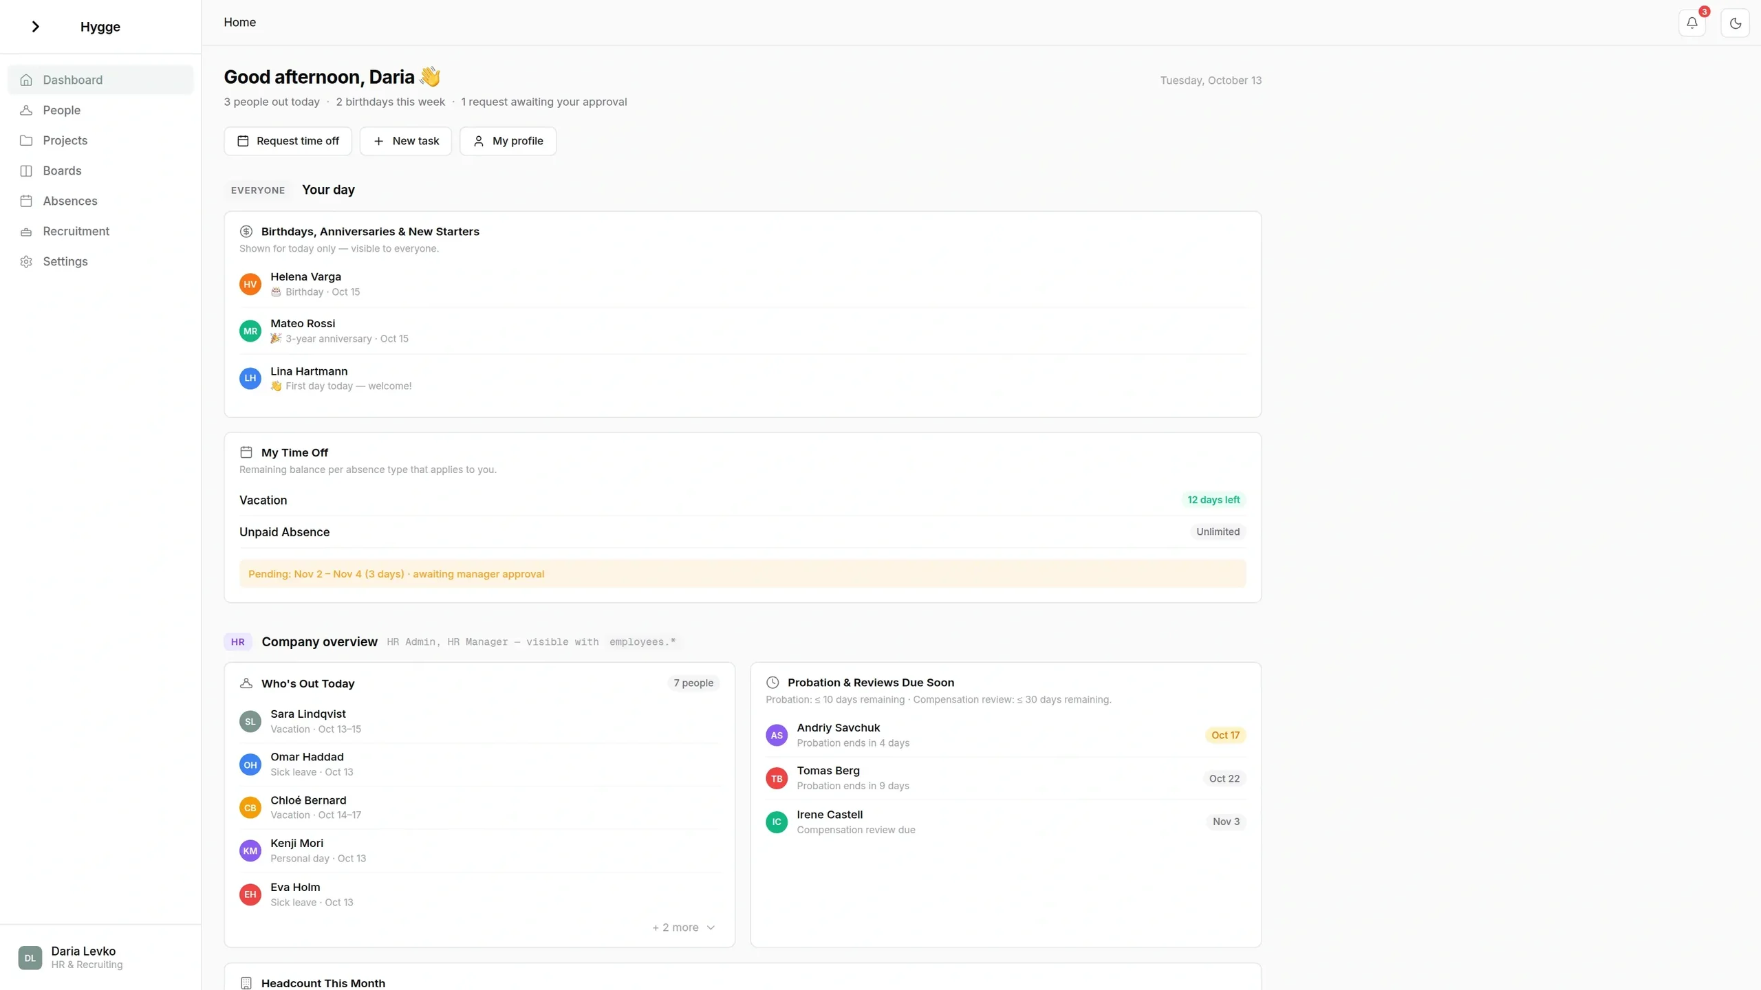Open Projects in the sidebar

100,140
